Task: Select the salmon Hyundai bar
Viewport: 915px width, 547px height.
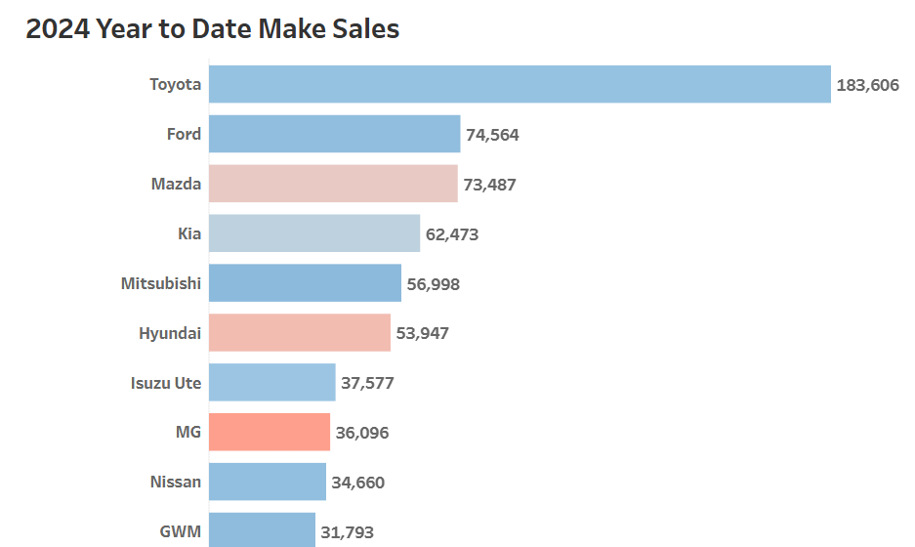Action: pos(300,333)
